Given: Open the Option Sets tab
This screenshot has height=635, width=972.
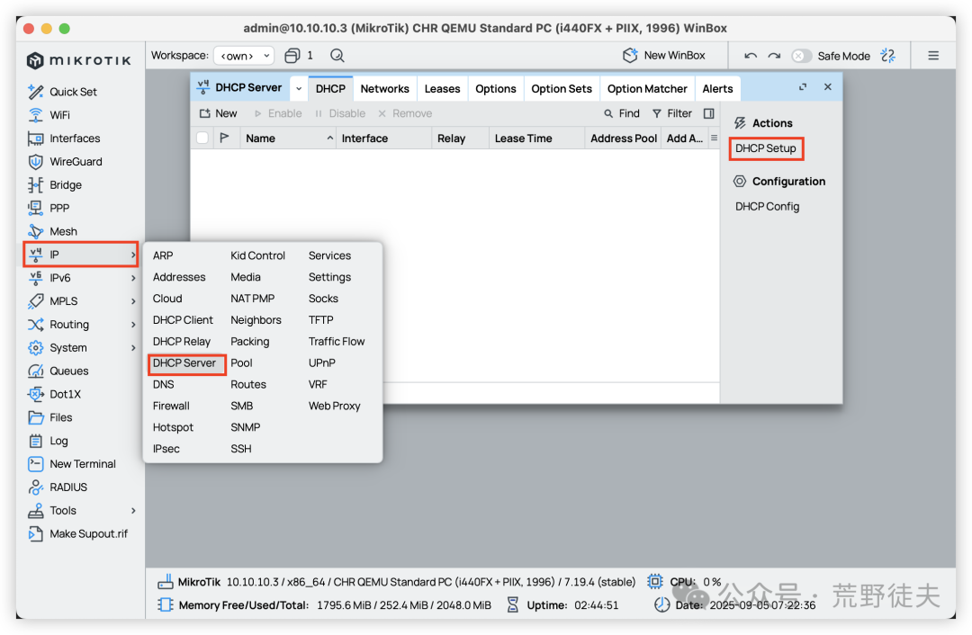Looking at the screenshot, I should [x=562, y=88].
